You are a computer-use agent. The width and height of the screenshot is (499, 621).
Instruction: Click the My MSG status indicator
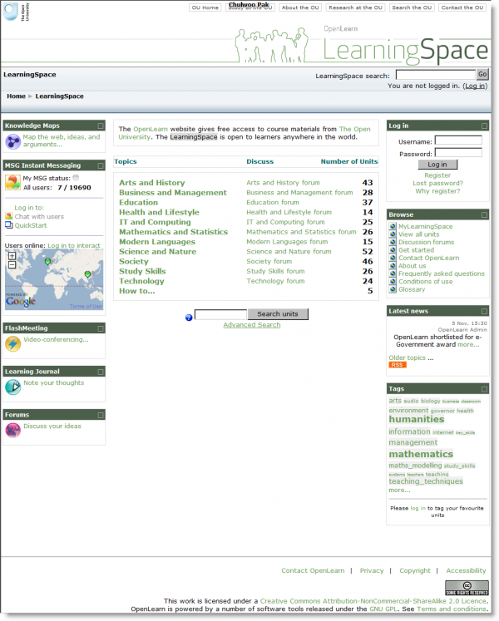click(x=77, y=177)
